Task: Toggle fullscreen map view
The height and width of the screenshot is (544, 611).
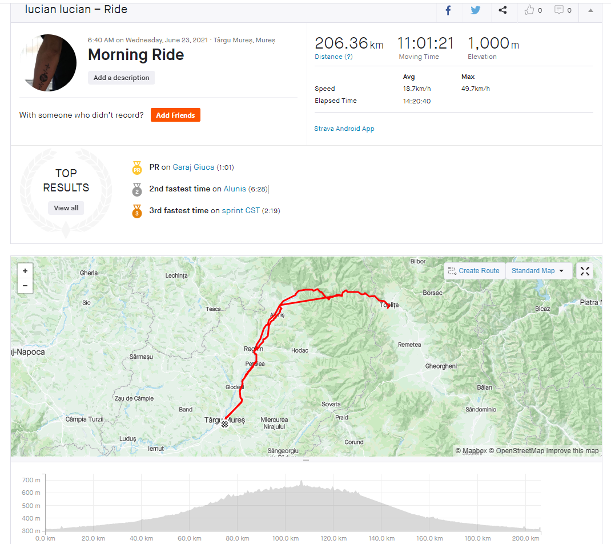Action: pyautogui.click(x=585, y=271)
